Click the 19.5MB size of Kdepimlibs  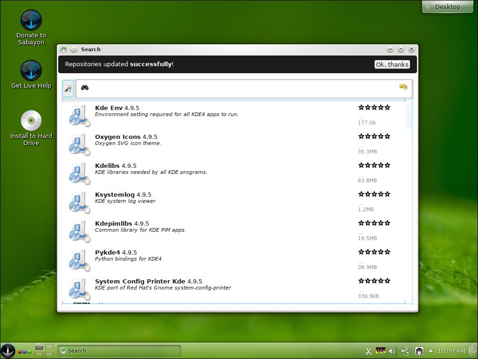click(367, 238)
